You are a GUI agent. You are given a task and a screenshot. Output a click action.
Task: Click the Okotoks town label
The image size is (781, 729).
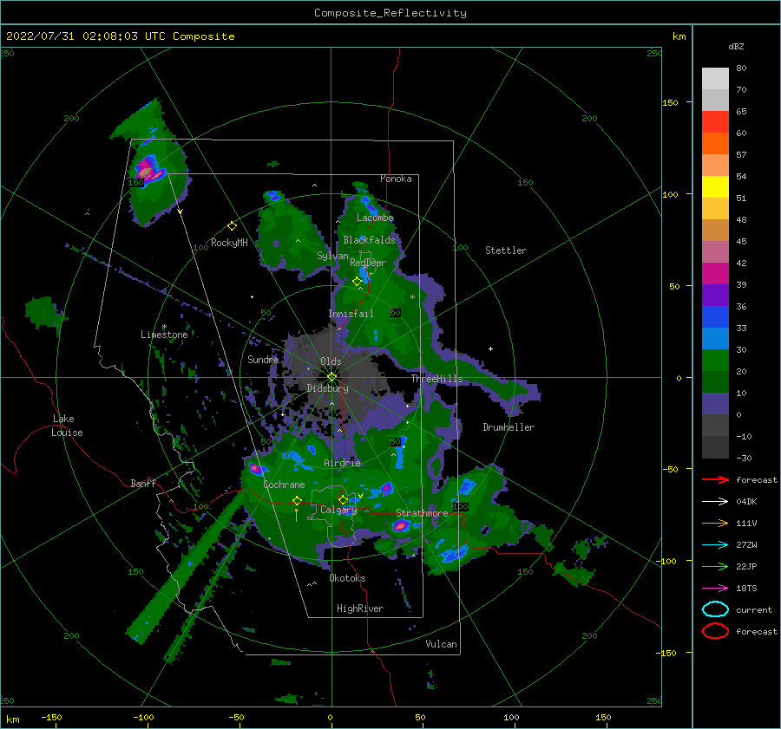click(347, 578)
